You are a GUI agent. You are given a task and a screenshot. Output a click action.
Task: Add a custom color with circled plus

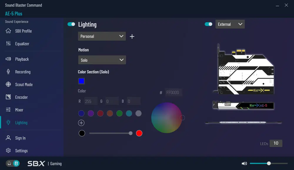81,123
